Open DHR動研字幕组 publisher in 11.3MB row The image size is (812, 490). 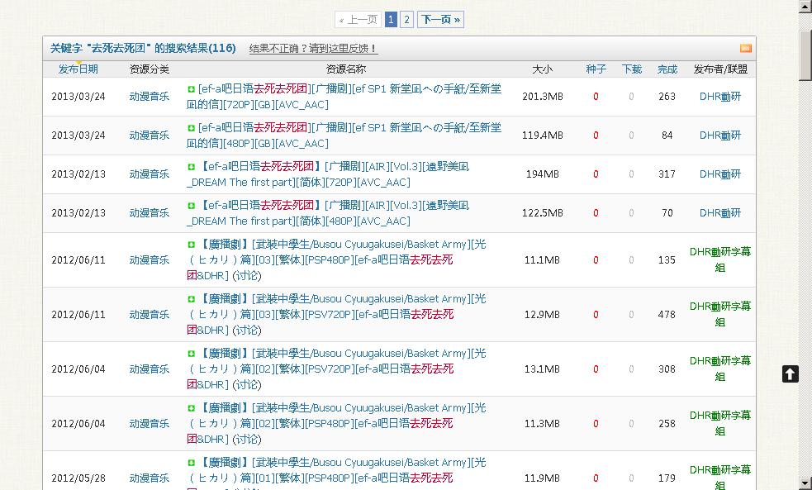coord(720,423)
